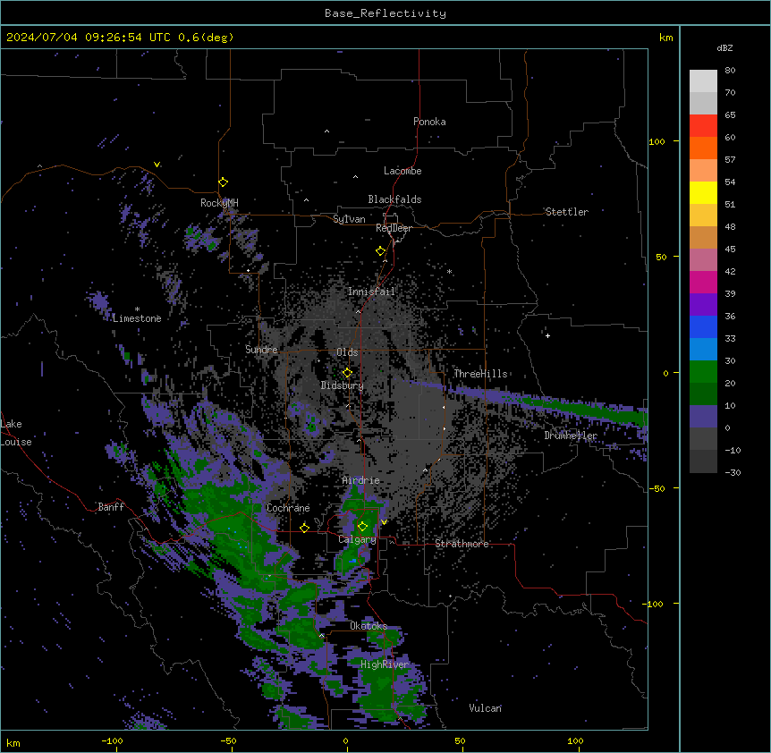Screen dimensions: 771x753
Task: Click the red 65 dBZ legend swatch
Action: click(x=703, y=125)
